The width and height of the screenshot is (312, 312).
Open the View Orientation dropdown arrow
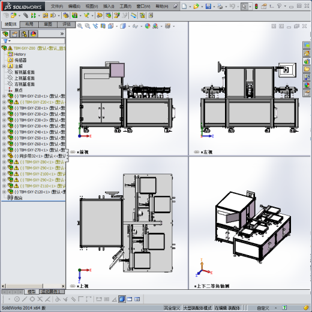116,26
